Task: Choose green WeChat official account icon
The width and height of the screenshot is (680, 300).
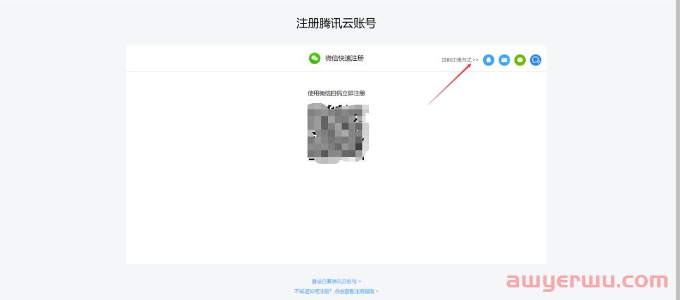Action: click(520, 60)
